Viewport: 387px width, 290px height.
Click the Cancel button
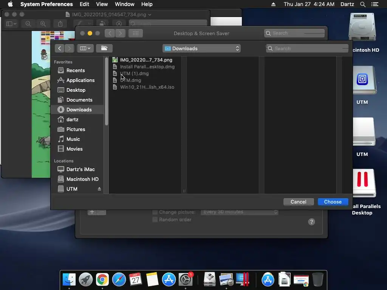tap(299, 202)
